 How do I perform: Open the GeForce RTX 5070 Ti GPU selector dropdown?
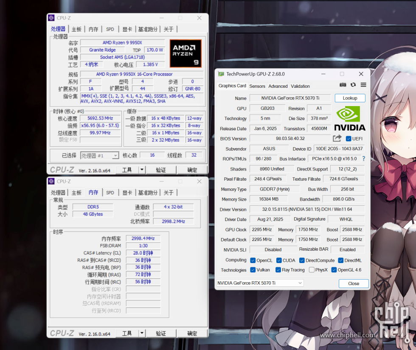tap(260, 283)
